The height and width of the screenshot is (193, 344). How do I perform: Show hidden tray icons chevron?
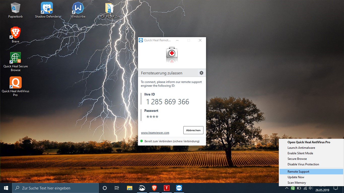287,188
